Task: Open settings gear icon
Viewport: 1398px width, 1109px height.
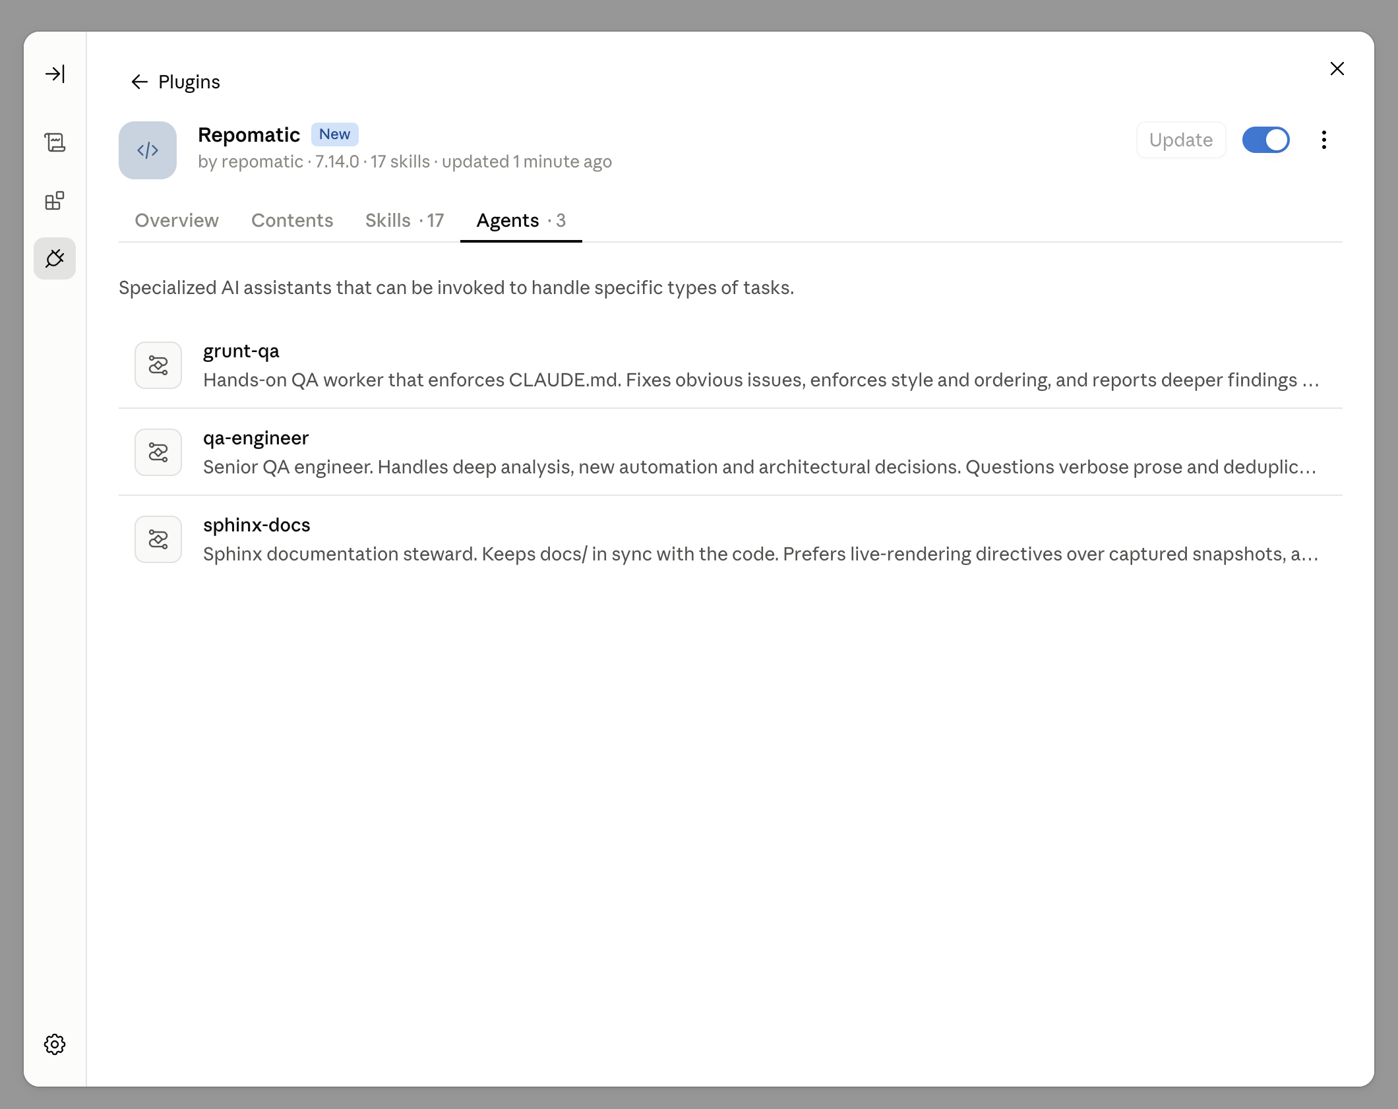Action: (x=55, y=1044)
